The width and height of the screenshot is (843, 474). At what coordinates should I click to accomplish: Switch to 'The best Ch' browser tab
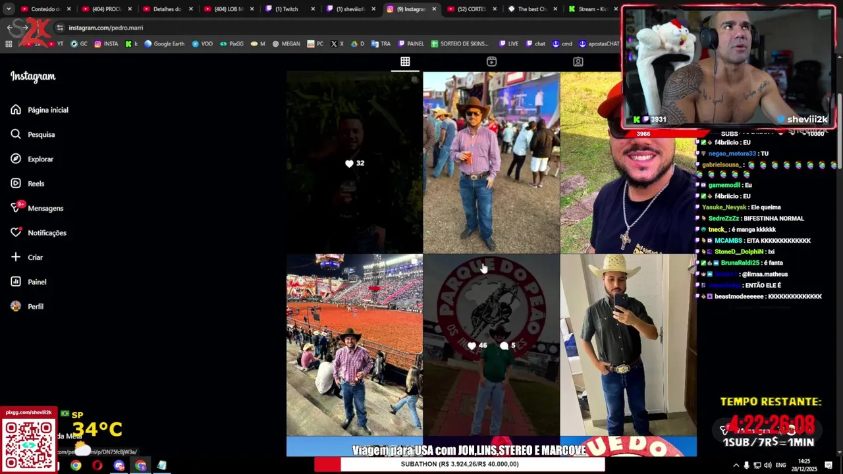[x=531, y=9]
